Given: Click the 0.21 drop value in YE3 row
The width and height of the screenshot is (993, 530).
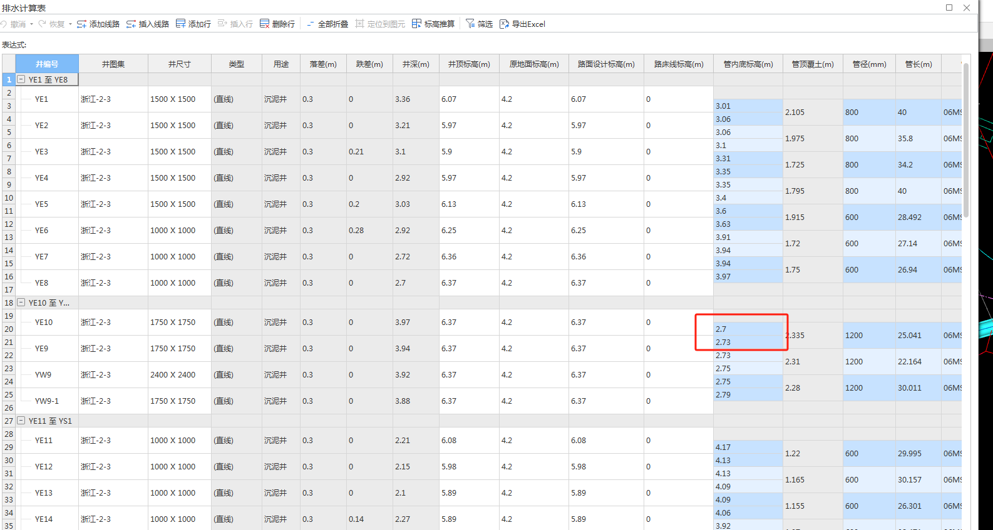Looking at the screenshot, I should (369, 151).
